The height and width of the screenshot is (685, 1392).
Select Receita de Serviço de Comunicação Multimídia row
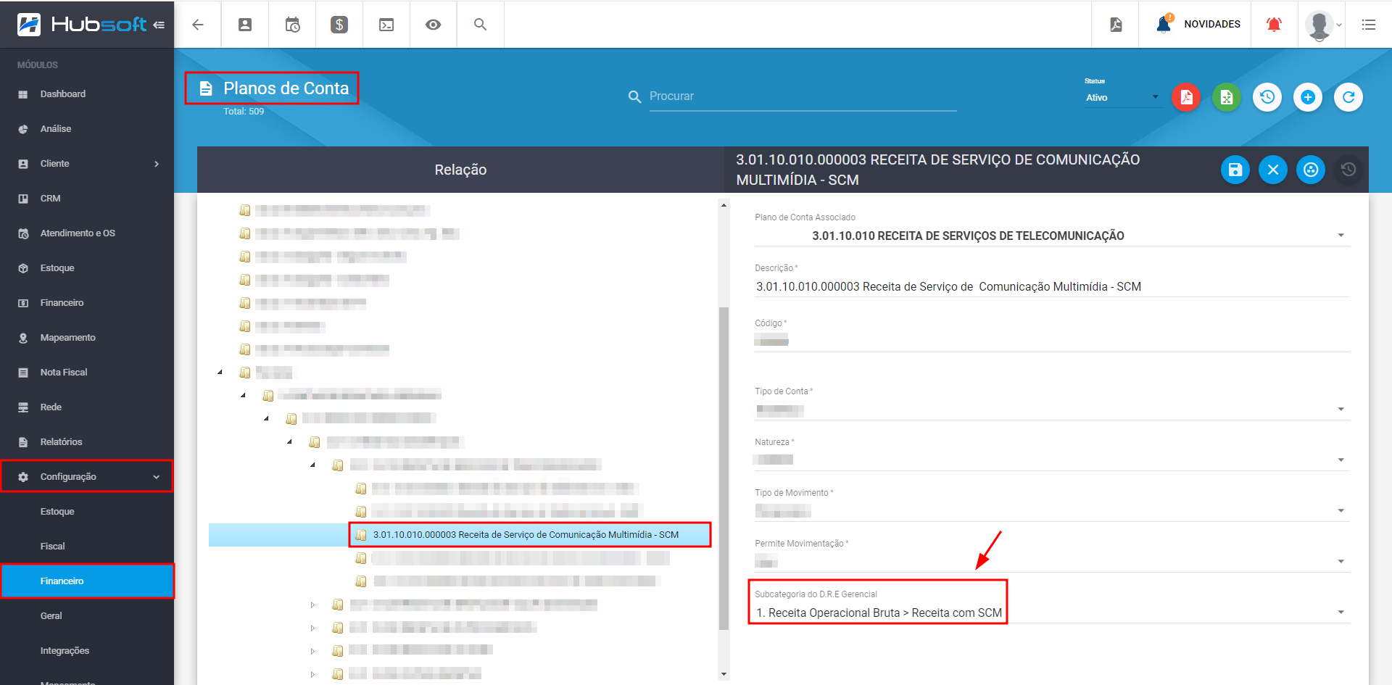pyautogui.click(x=526, y=535)
